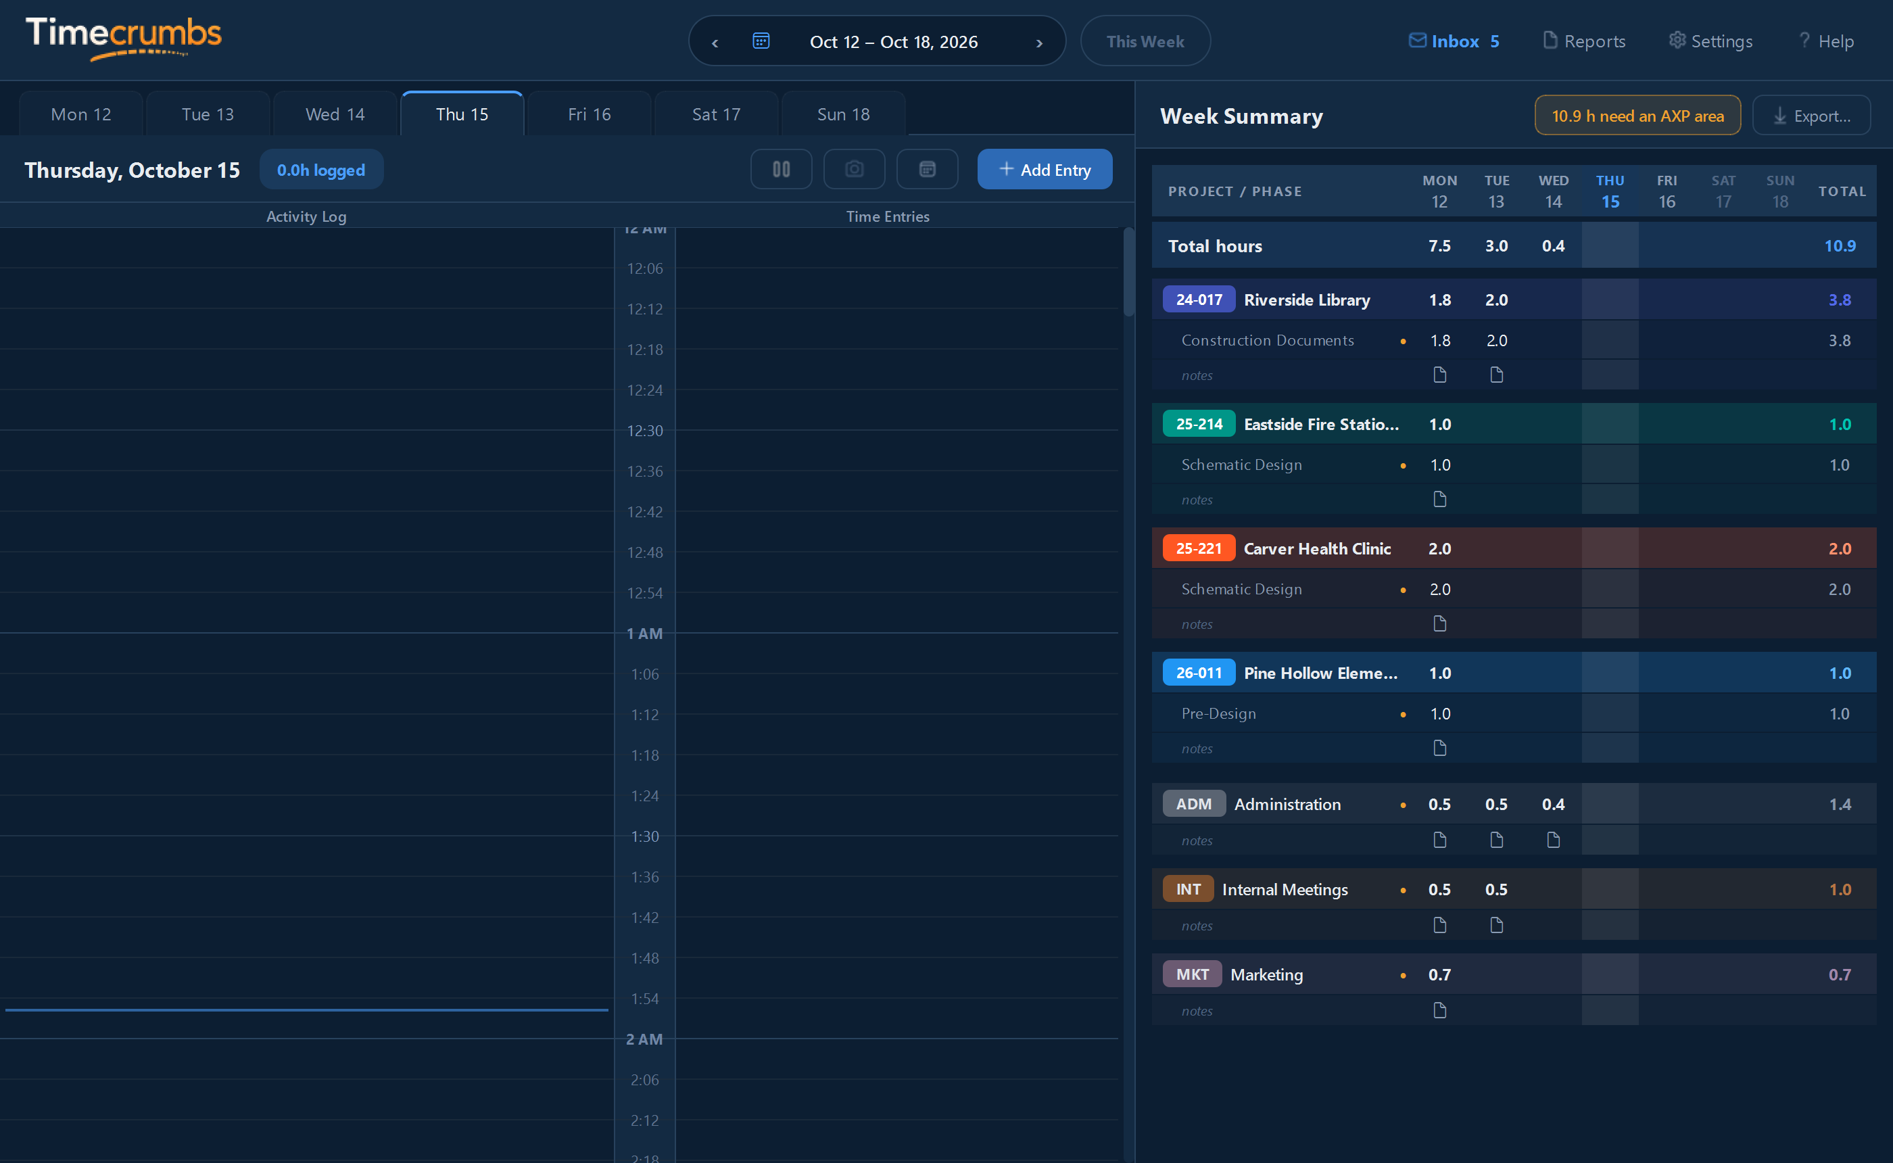Open Eastside Fire Station Monday notes icon
This screenshot has width=1893, height=1163.
tap(1439, 499)
